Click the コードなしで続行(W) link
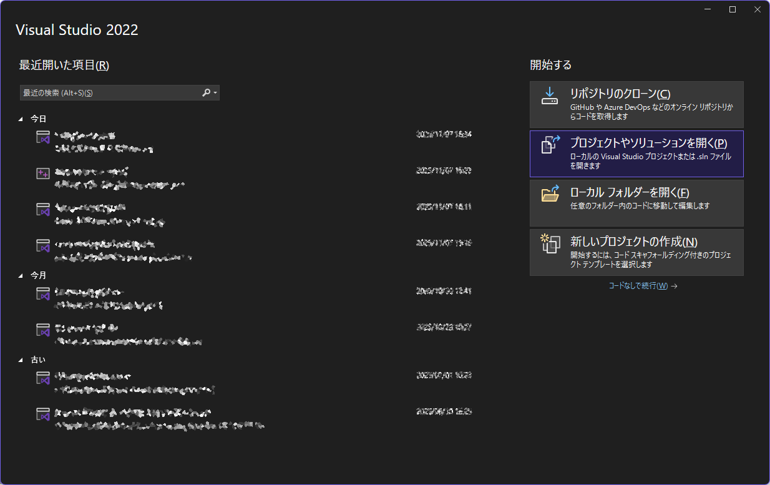 (638, 286)
